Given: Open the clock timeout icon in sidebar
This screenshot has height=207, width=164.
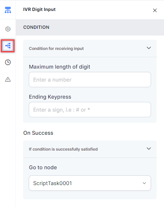Looking at the screenshot, I should [8, 62].
